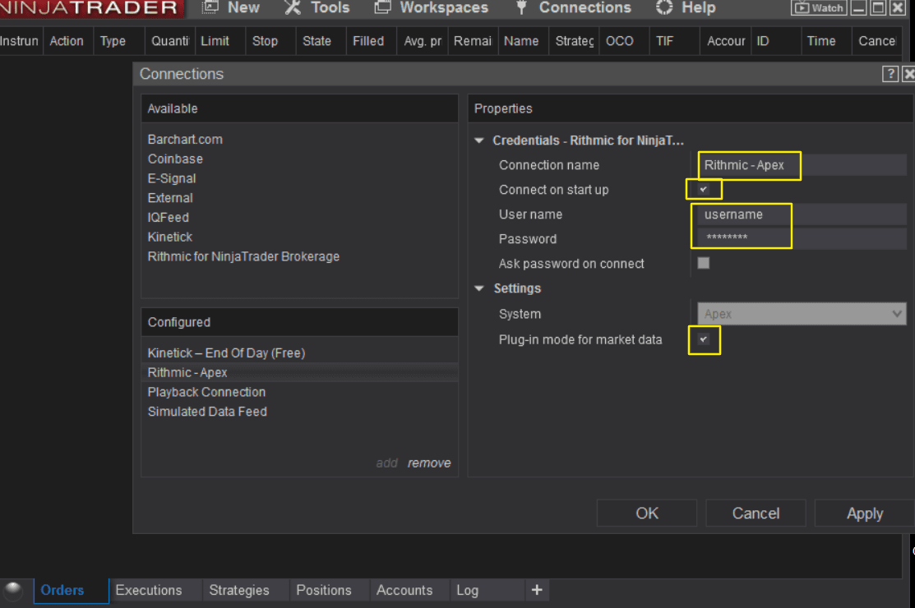
Task: Click the connection status orb icon
Action: click(13, 590)
